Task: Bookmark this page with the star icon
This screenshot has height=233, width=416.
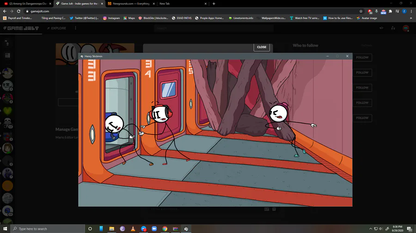Action: coord(361,11)
